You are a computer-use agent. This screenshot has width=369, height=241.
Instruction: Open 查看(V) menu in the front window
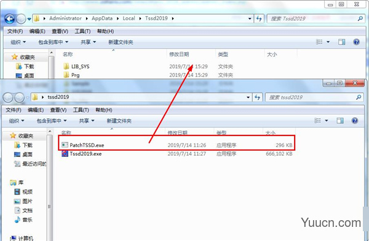coord(58,110)
